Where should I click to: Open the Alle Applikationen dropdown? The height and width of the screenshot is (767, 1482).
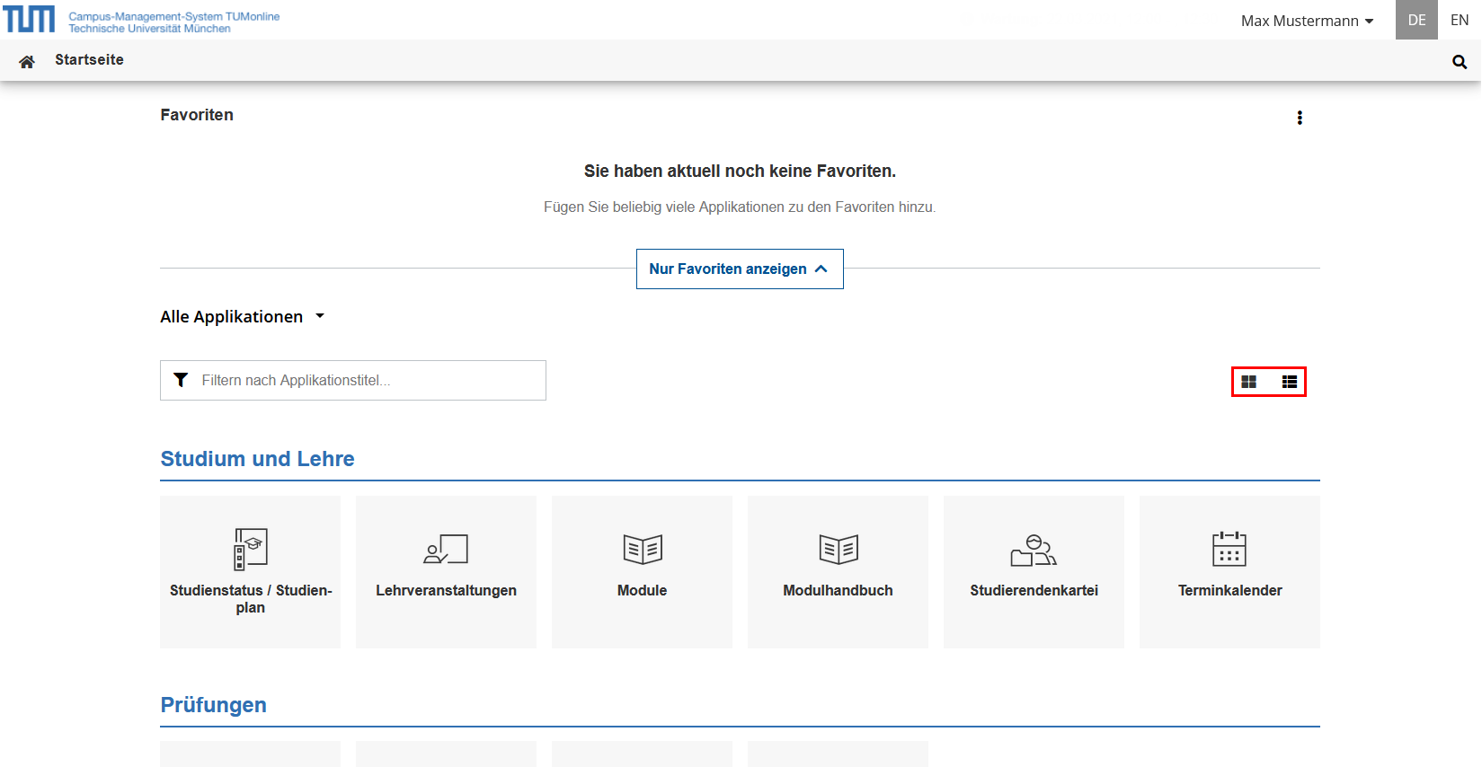242,317
